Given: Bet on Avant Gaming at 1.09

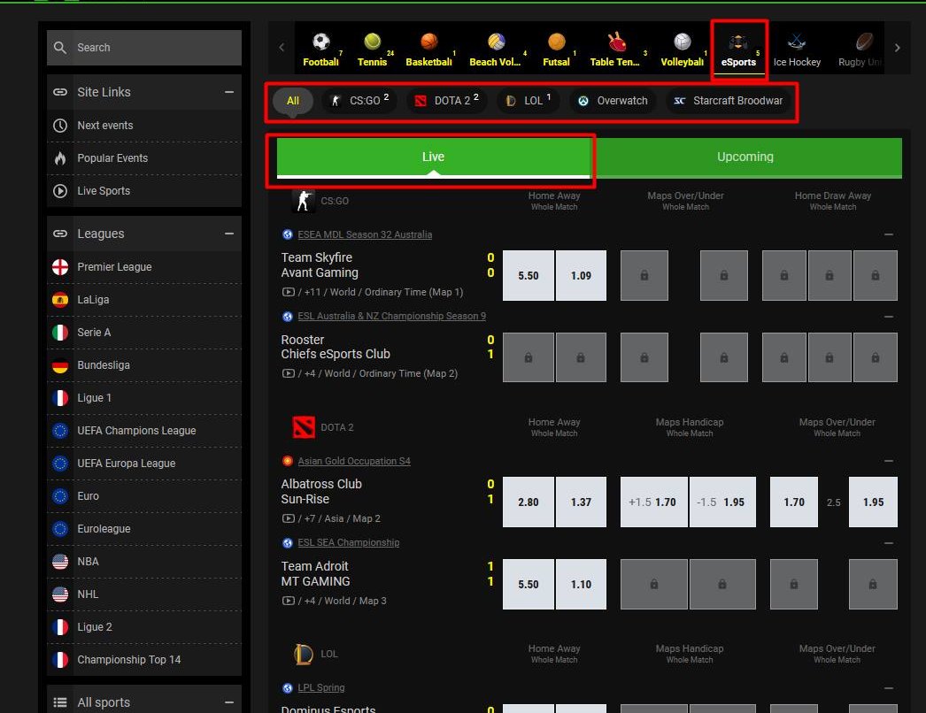Looking at the screenshot, I should coord(581,276).
